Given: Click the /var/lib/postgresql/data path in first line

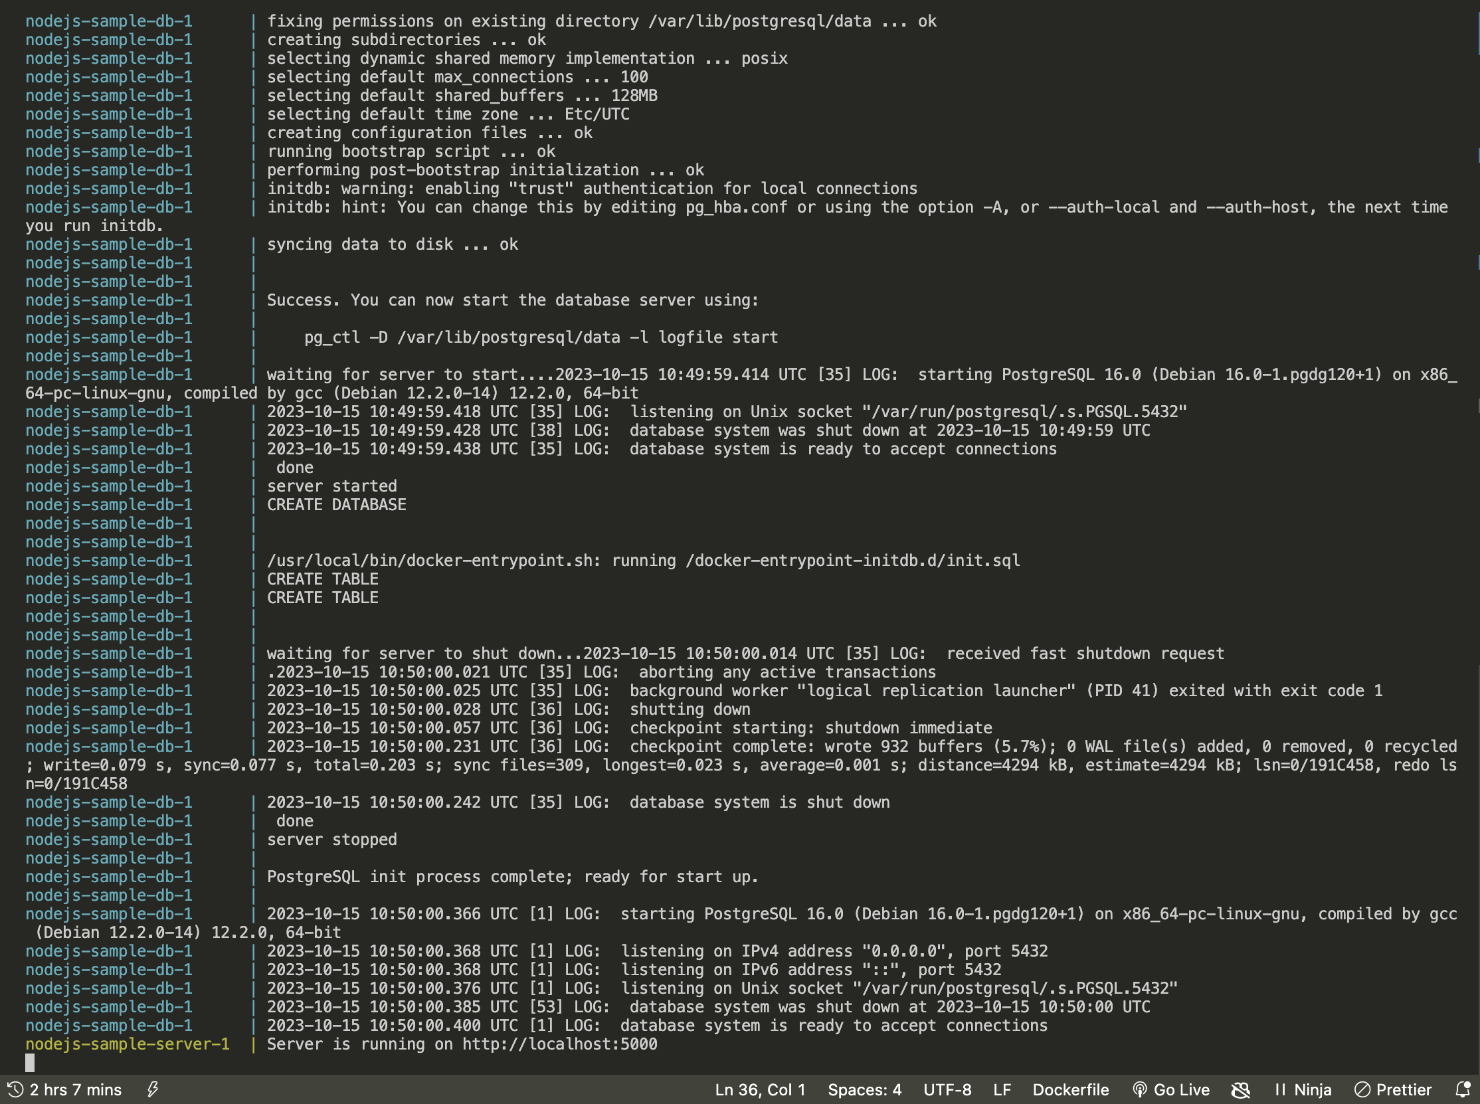Looking at the screenshot, I should point(760,21).
